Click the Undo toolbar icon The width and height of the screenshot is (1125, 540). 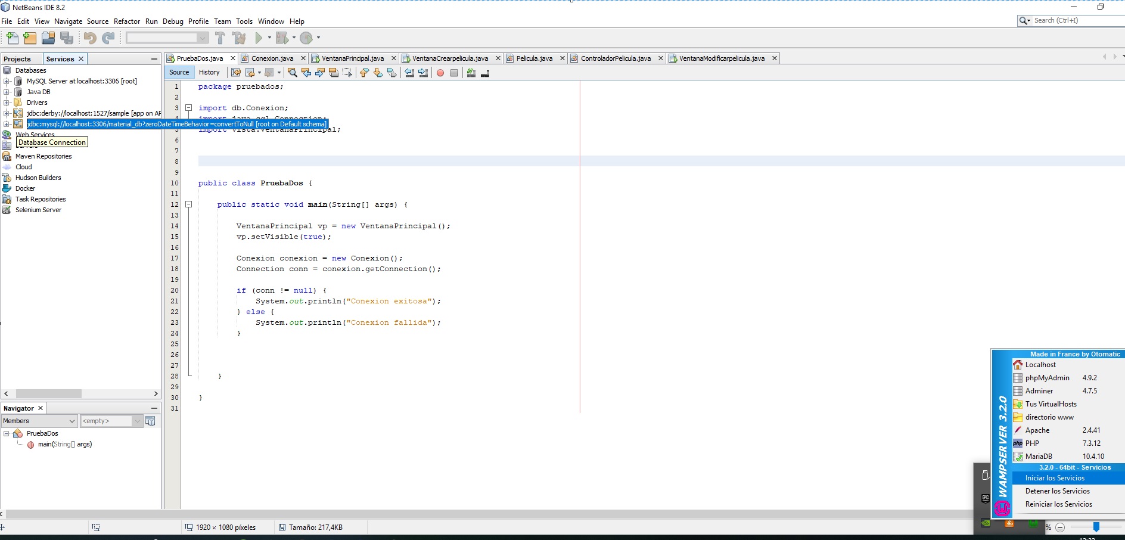tap(90, 38)
